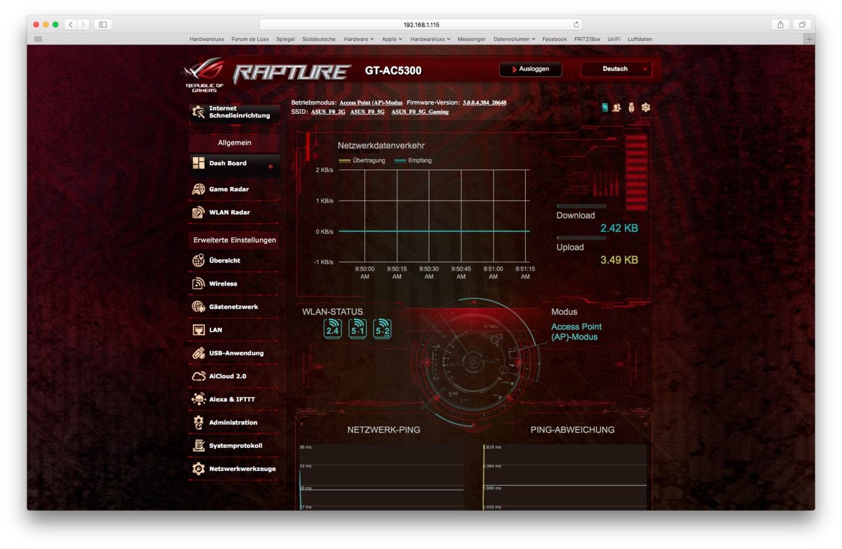Open the UniFi bookmark

(x=614, y=39)
